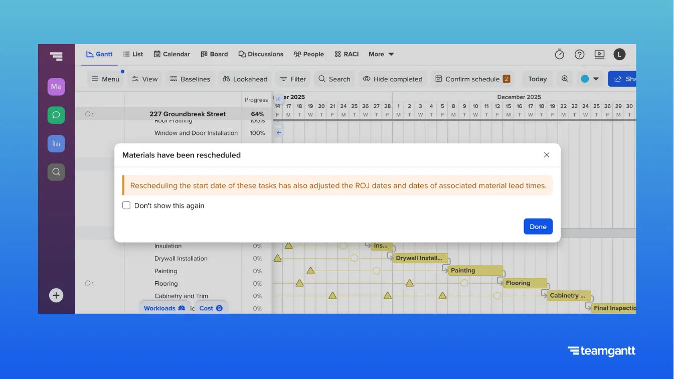Open the chat icon in the purple sidebar

pos(56,115)
